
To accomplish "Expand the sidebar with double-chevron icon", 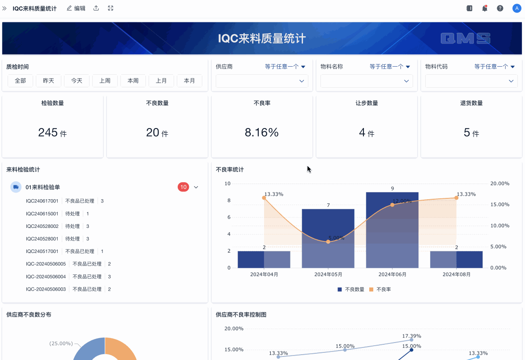I will (4, 9).
